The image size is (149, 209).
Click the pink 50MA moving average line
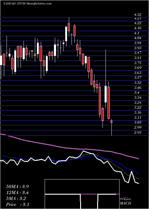(69, 148)
